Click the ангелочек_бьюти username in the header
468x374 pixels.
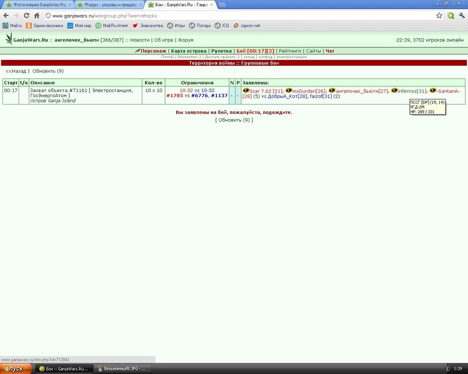click(76, 40)
